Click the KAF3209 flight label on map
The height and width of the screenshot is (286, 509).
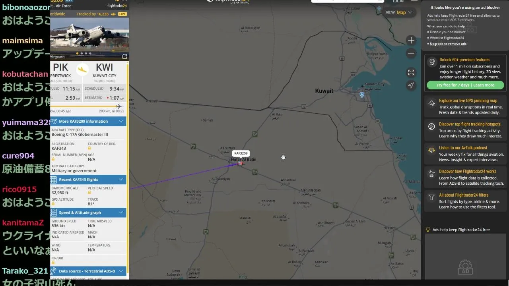click(241, 153)
